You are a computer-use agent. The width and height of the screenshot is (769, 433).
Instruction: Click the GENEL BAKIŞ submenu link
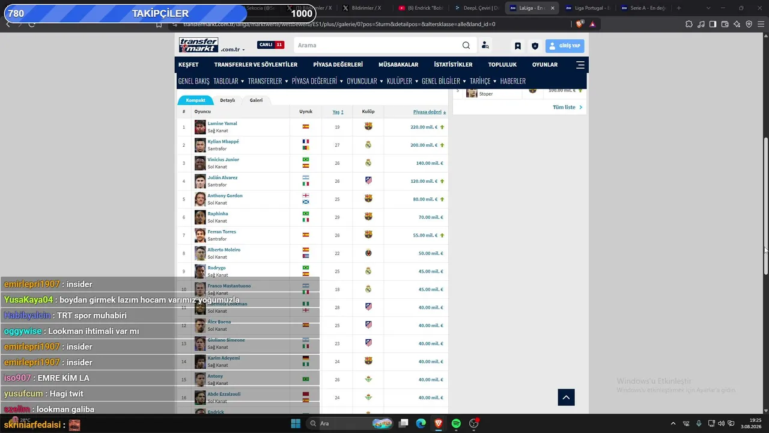pyautogui.click(x=194, y=81)
